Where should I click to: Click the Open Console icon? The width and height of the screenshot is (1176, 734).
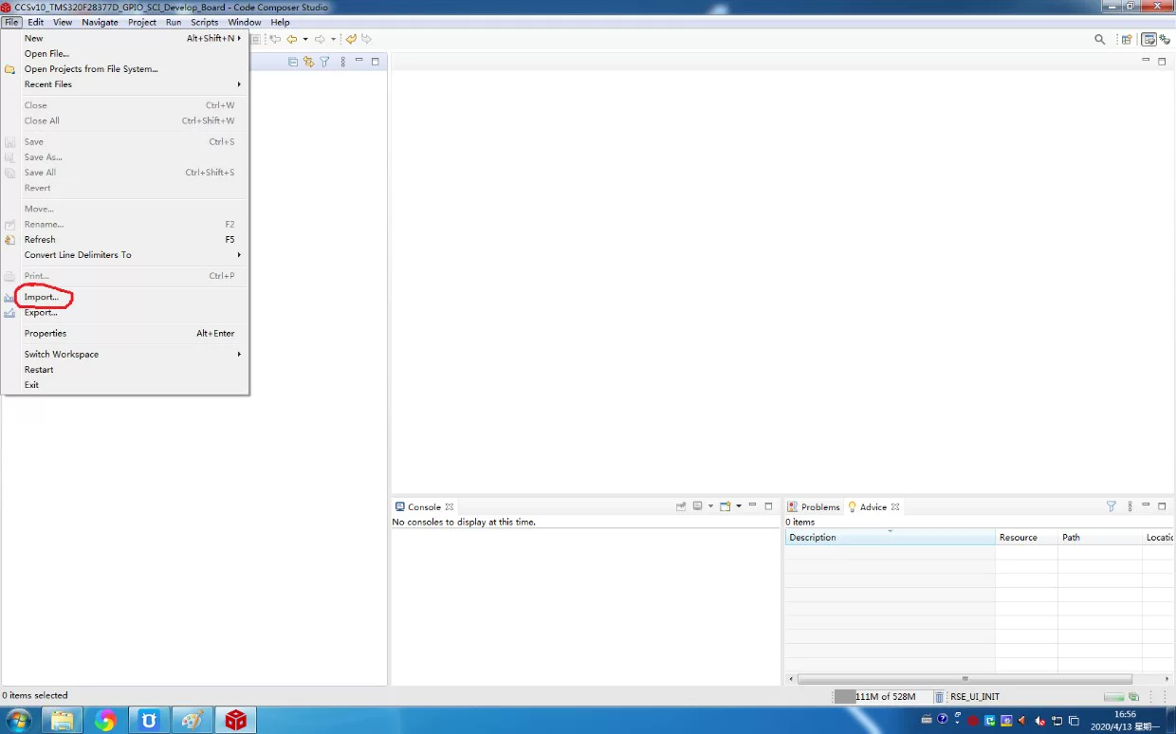click(x=726, y=506)
